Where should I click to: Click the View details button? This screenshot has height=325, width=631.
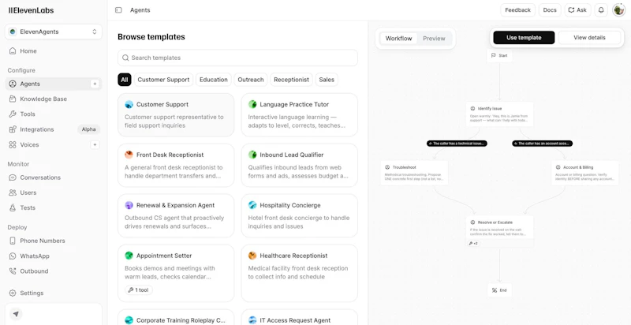(589, 37)
